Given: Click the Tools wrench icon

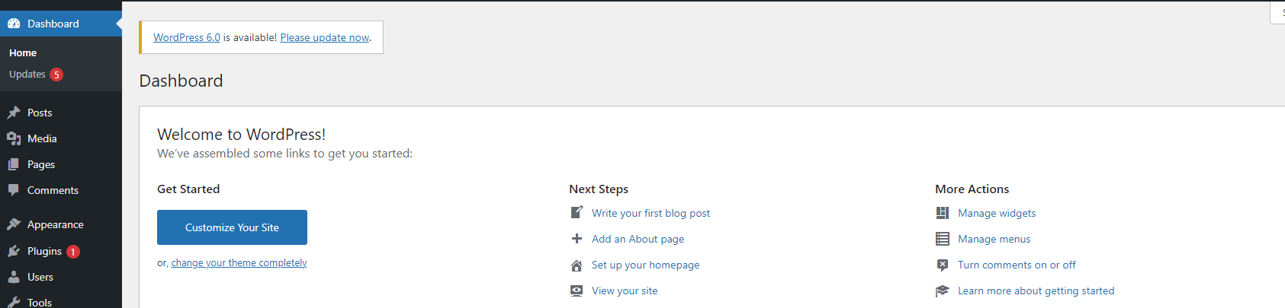Looking at the screenshot, I should point(14,302).
